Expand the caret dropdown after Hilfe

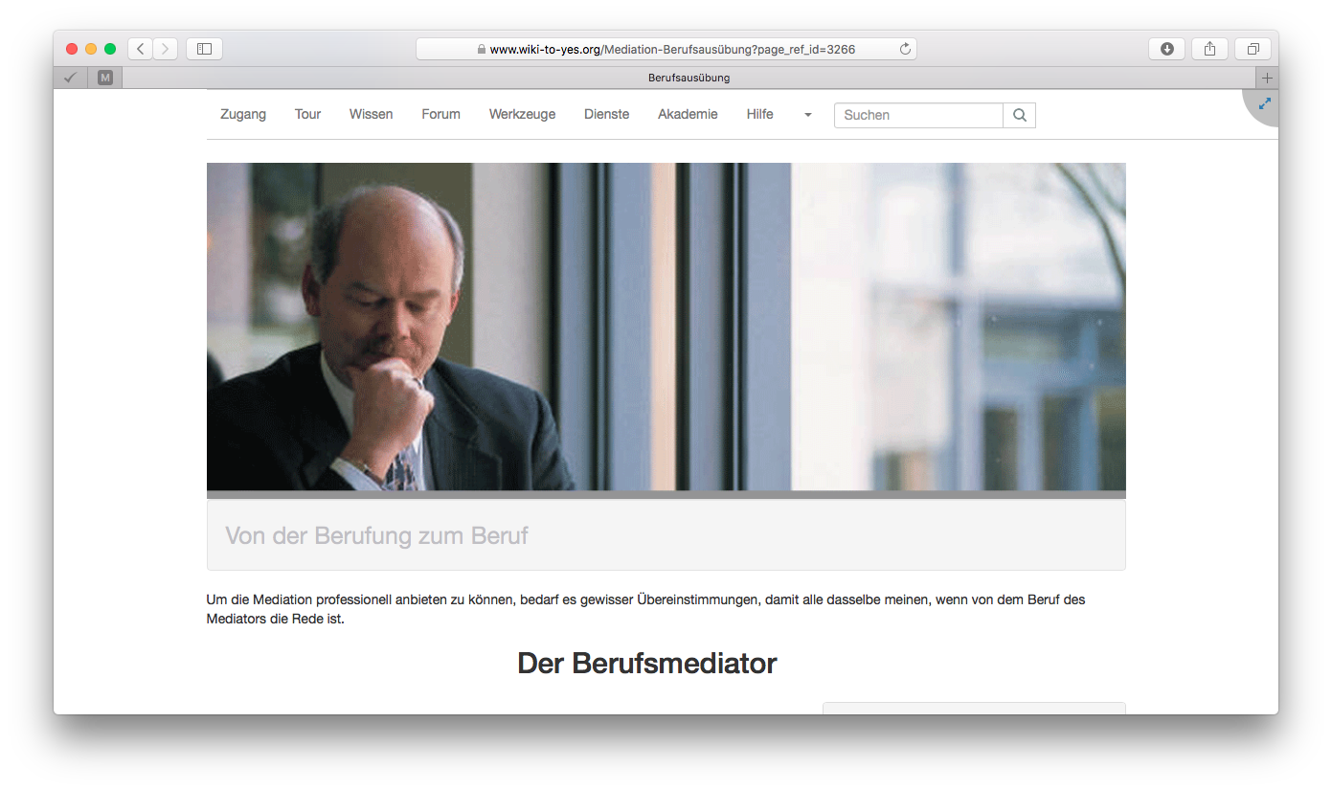[807, 115]
